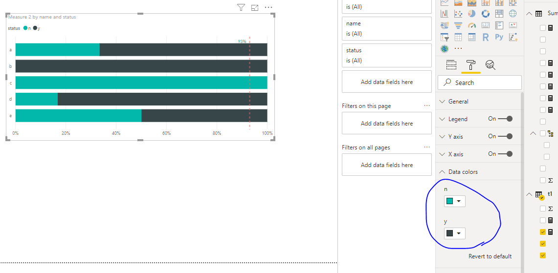Click legend item y in chart

tap(37, 28)
